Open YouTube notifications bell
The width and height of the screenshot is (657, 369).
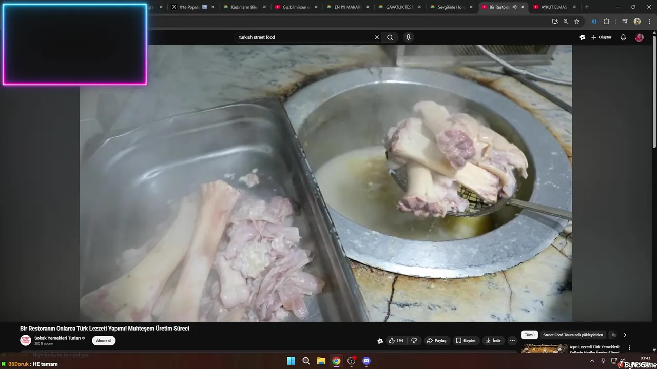point(623,37)
